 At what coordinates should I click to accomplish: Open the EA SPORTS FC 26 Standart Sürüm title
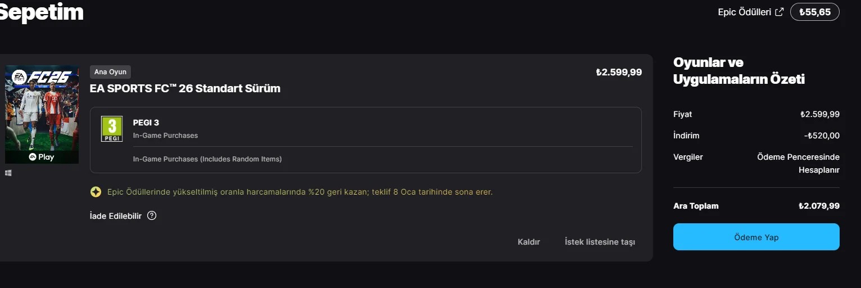pos(185,88)
